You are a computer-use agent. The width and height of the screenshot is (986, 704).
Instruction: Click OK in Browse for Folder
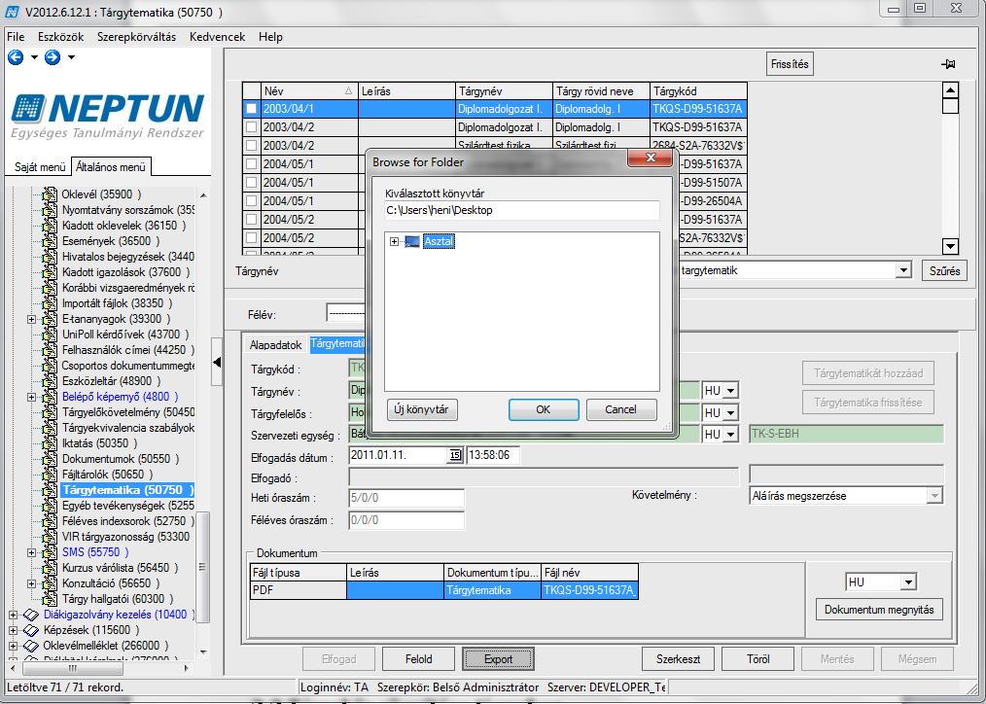tap(544, 409)
